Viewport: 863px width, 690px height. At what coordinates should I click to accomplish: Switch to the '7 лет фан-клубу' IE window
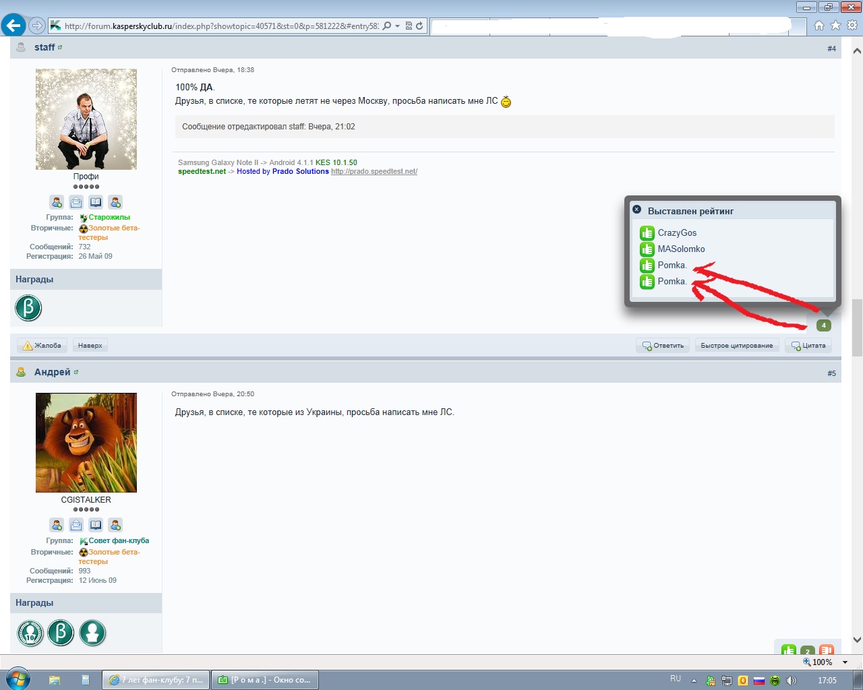(x=156, y=680)
